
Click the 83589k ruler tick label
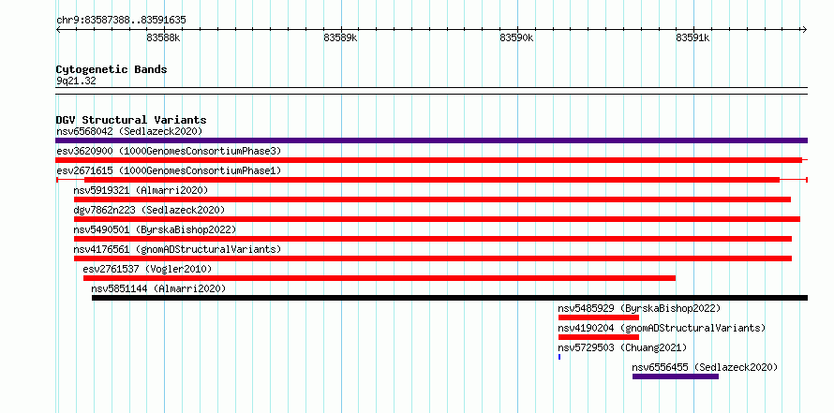point(340,37)
